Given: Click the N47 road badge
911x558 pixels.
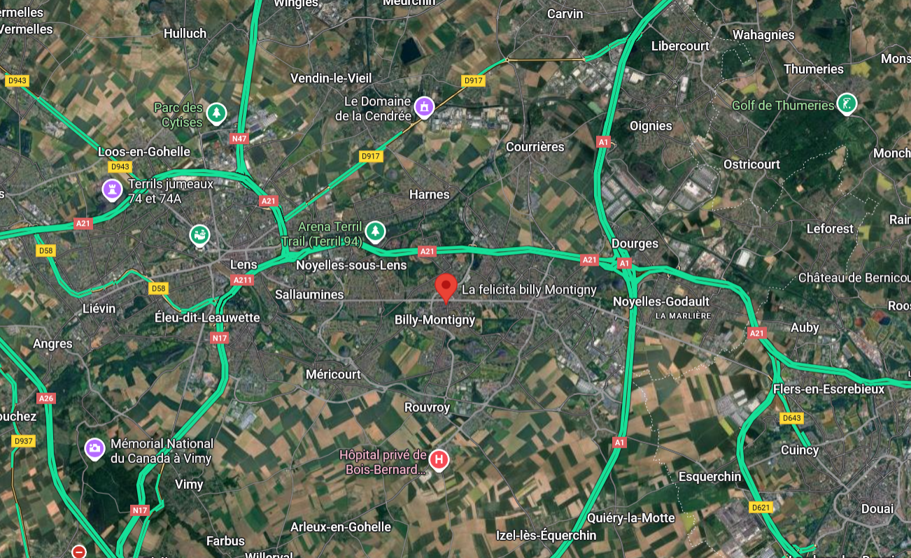Looking at the screenshot, I should [239, 138].
